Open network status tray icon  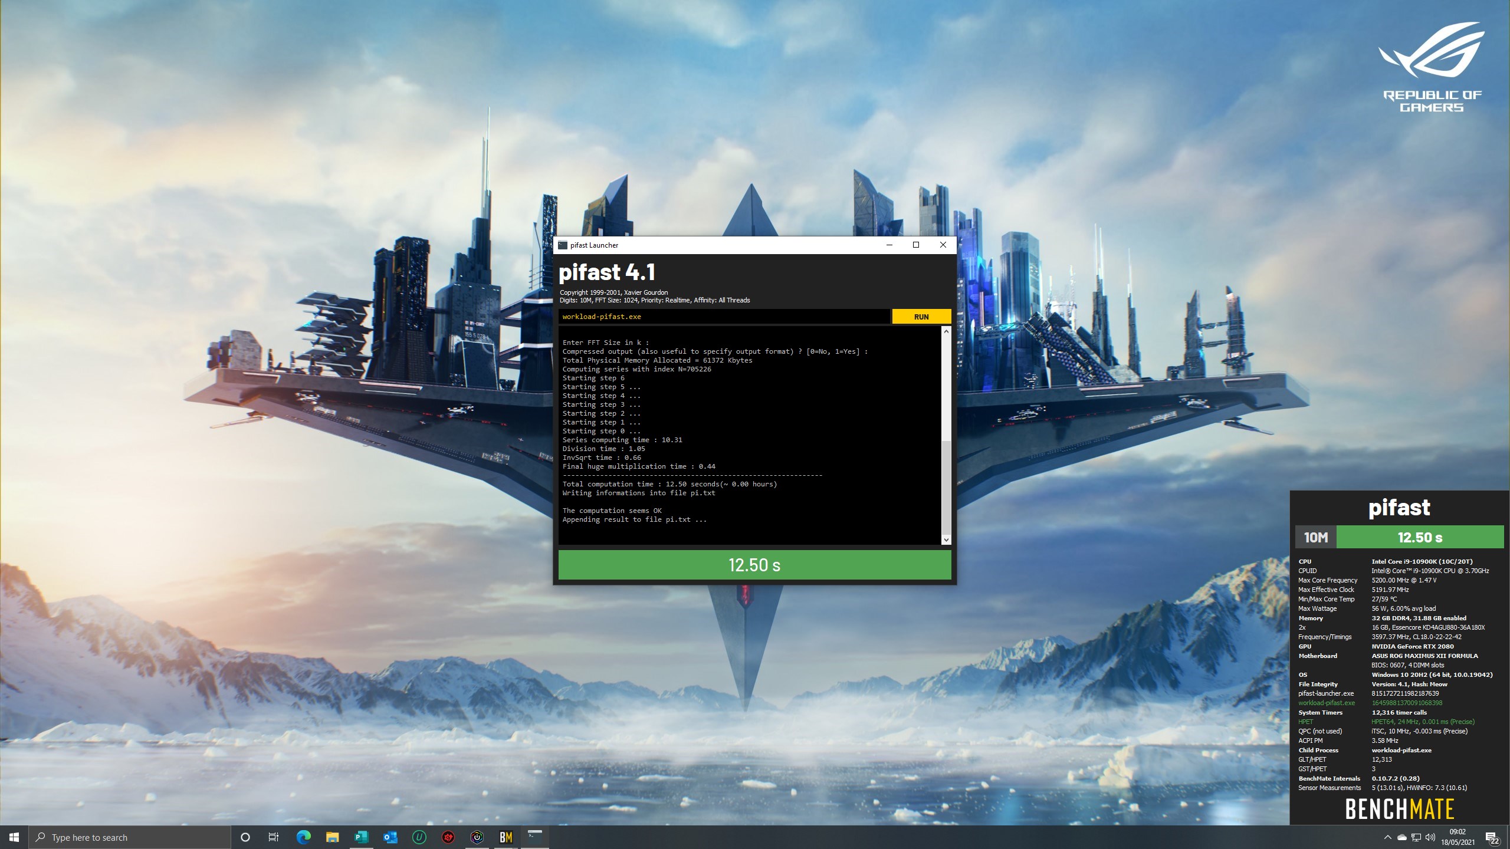pos(1416,837)
